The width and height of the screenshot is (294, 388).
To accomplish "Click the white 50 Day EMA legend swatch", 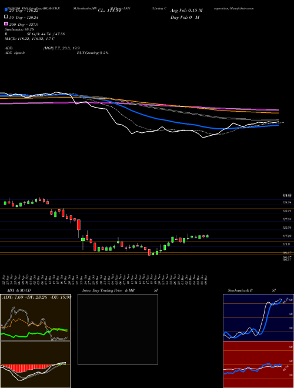I will (6, 17).
